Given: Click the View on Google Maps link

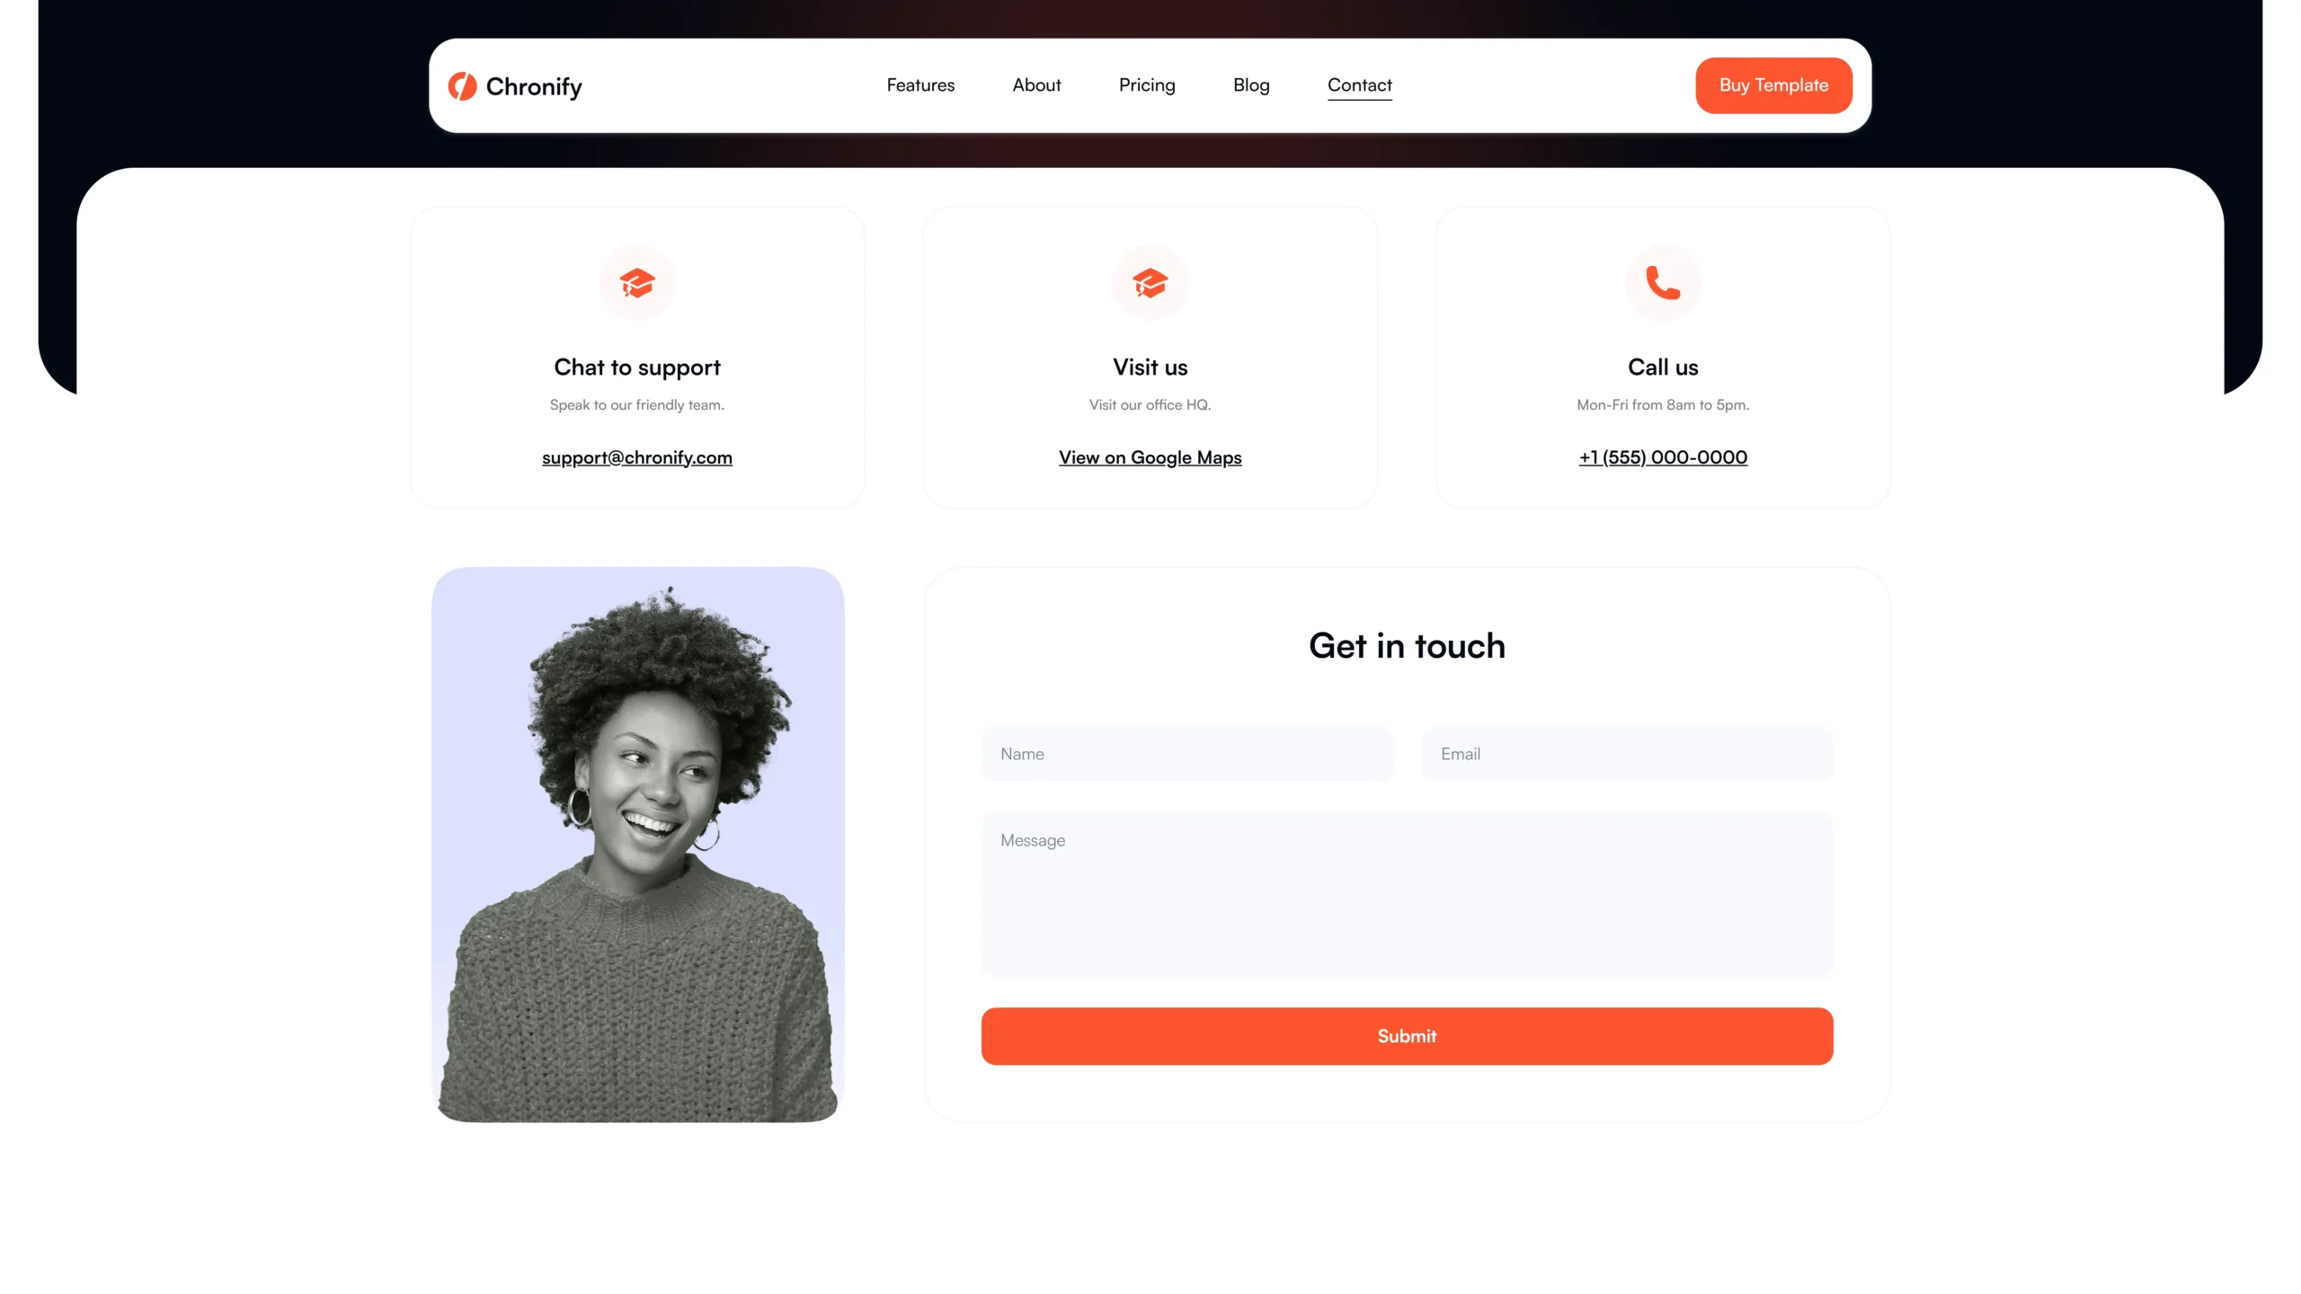Looking at the screenshot, I should (1150, 456).
